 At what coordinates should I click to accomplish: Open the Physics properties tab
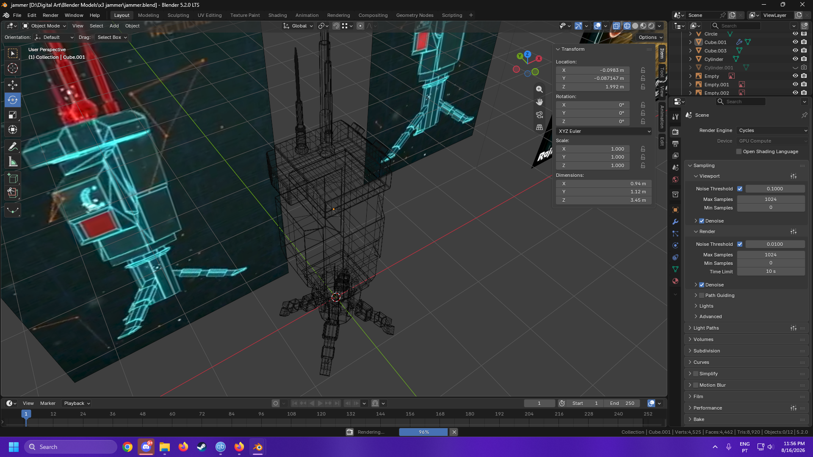click(x=675, y=245)
